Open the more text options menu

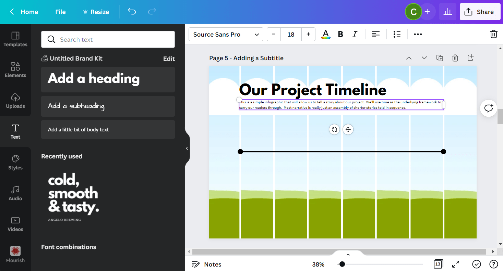418,34
